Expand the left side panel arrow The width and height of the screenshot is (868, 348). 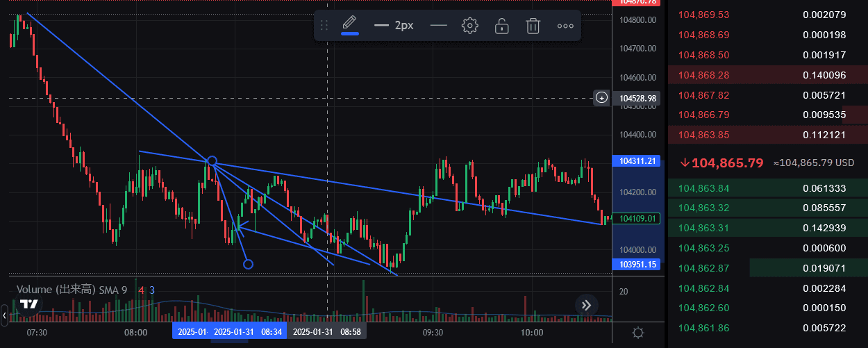[4, 315]
